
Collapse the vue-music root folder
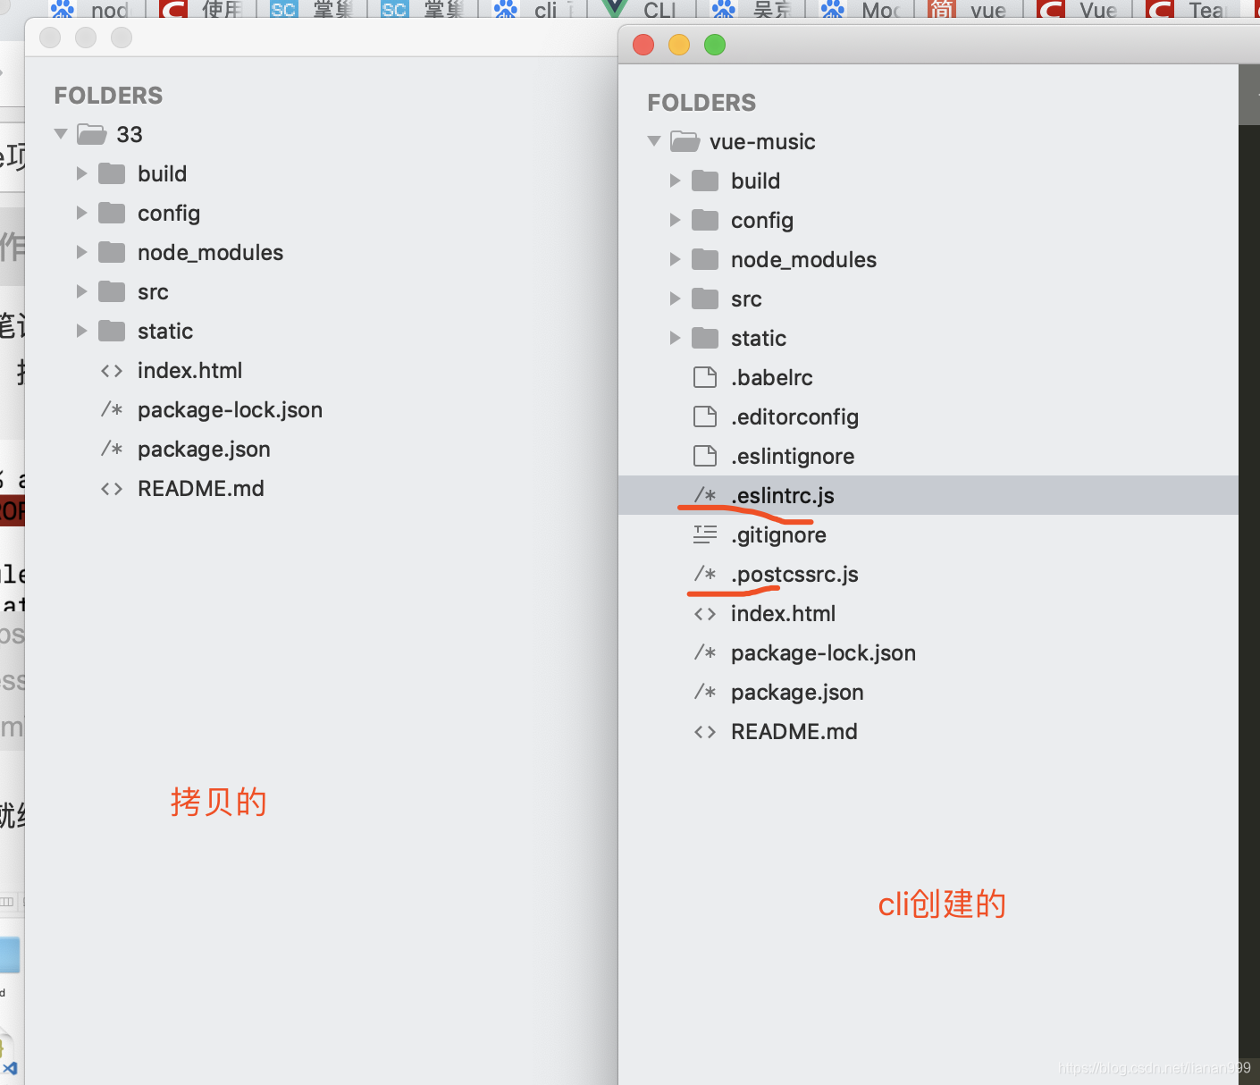654,141
